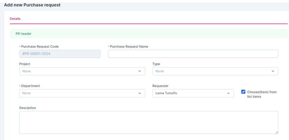Click the Purchase Request Code field
Image resolution: width=289 pixels, height=140 pixels.
(60, 54)
